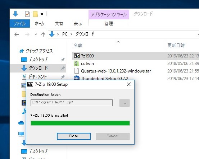The width and height of the screenshot is (199, 159).
Task: Click the アプリケーション ツール contextual tab header
Action: click(109, 14)
